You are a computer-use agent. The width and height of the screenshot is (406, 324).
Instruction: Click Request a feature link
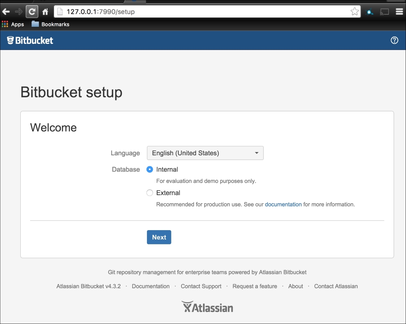(255, 286)
